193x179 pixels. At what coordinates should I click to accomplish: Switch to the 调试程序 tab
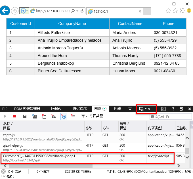point(80,109)
